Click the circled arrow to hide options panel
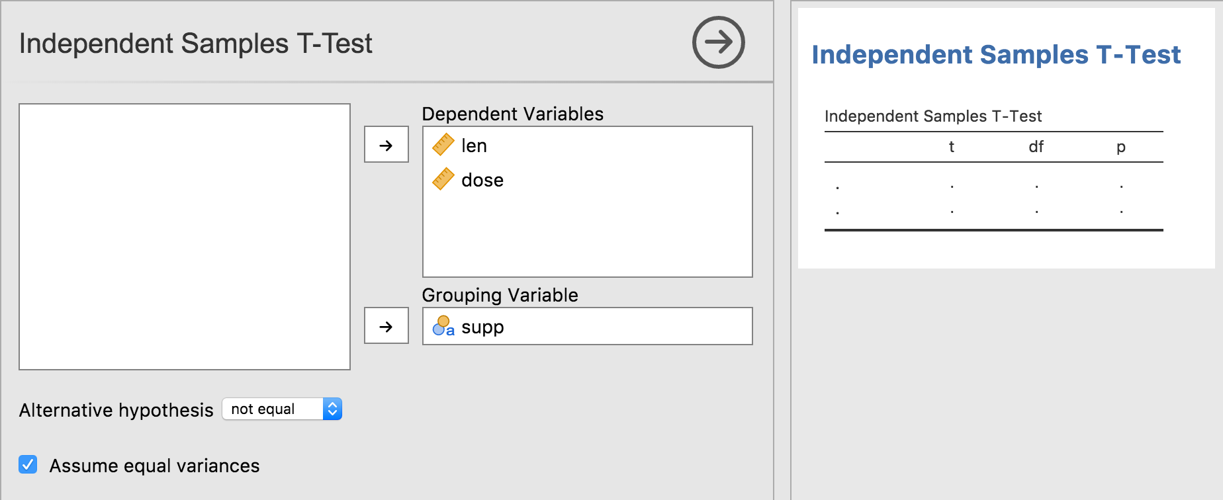This screenshot has height=500, width=1223. point(718,42)
